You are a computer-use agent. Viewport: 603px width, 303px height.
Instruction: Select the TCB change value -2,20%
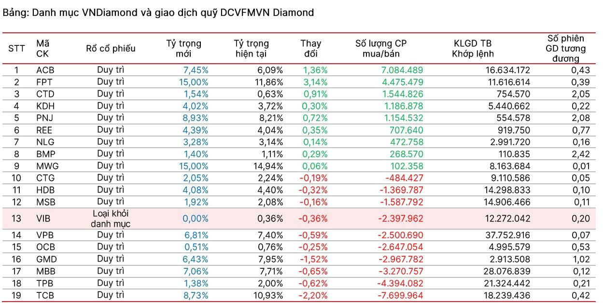click(x=313, y=295)
